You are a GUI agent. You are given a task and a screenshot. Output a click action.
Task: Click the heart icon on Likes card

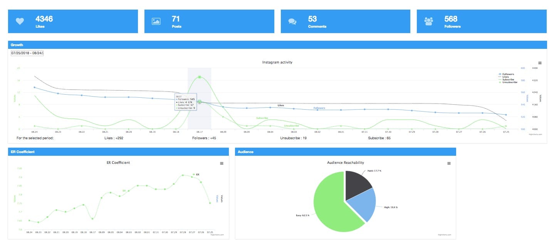pos(20,21)
